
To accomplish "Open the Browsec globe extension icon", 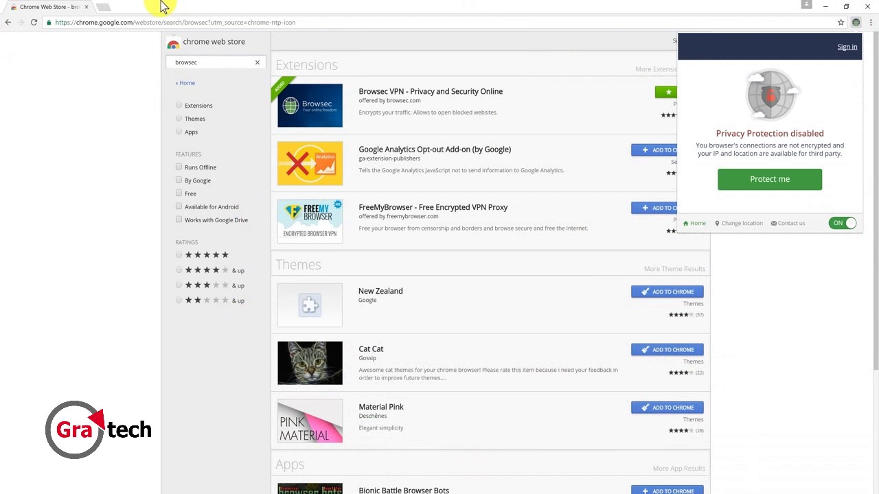I will click(856, 22).
